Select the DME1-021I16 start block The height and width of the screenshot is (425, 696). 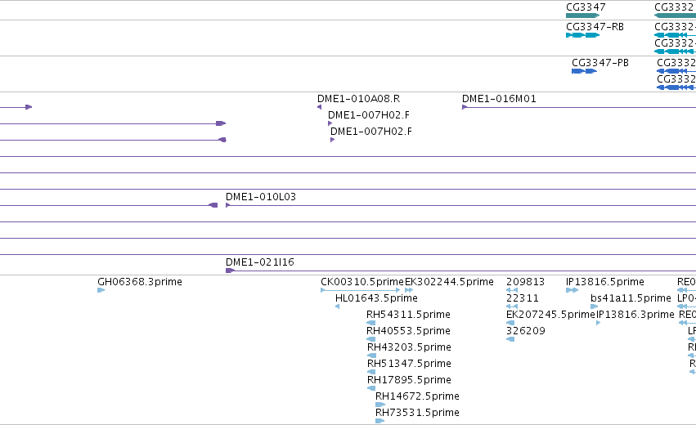coord(230,271)
